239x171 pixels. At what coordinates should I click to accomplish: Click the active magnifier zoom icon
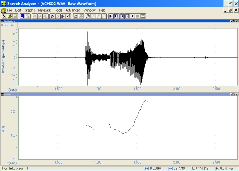[88, 16]
